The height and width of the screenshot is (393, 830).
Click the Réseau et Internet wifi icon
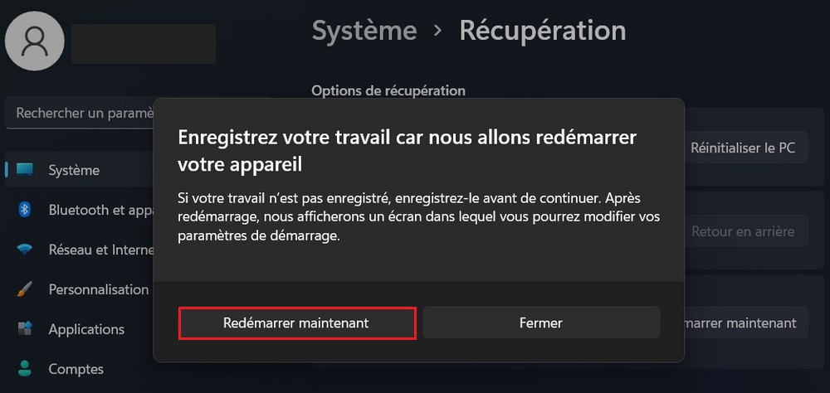[x=25, y=250]
